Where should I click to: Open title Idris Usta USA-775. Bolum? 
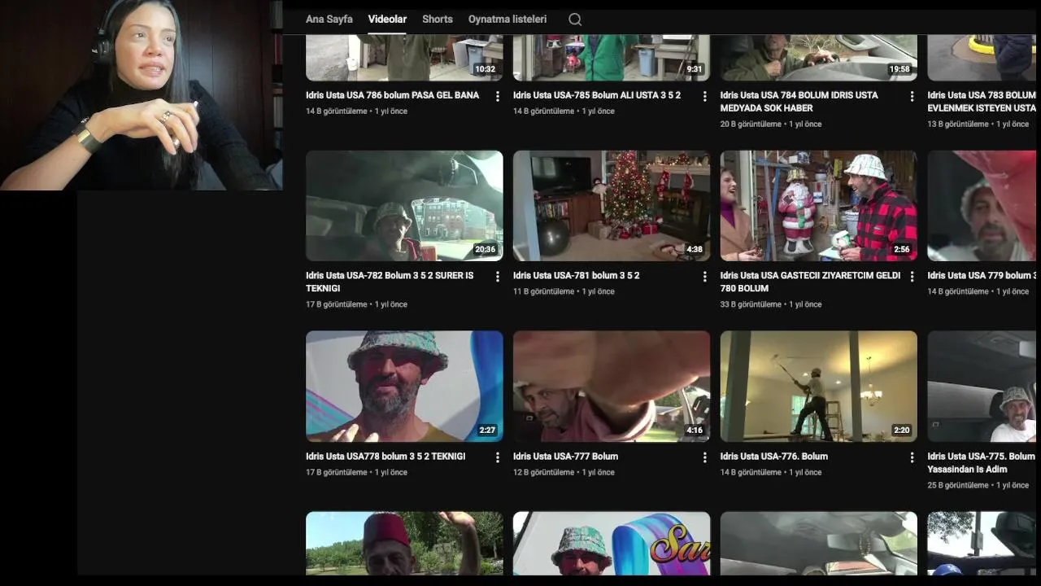coord(982,462)
